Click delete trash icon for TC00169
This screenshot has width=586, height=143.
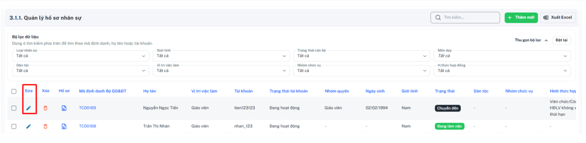45,108
